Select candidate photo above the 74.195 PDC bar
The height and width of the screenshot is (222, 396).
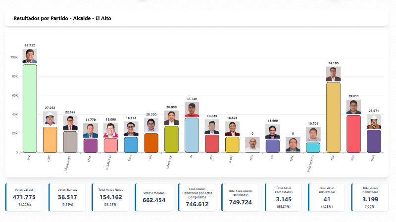[x=333, y=74]
